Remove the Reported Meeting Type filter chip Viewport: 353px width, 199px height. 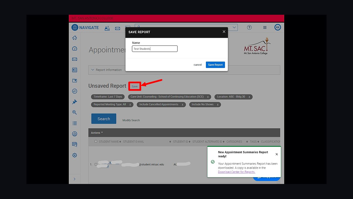tap(130, 105)
